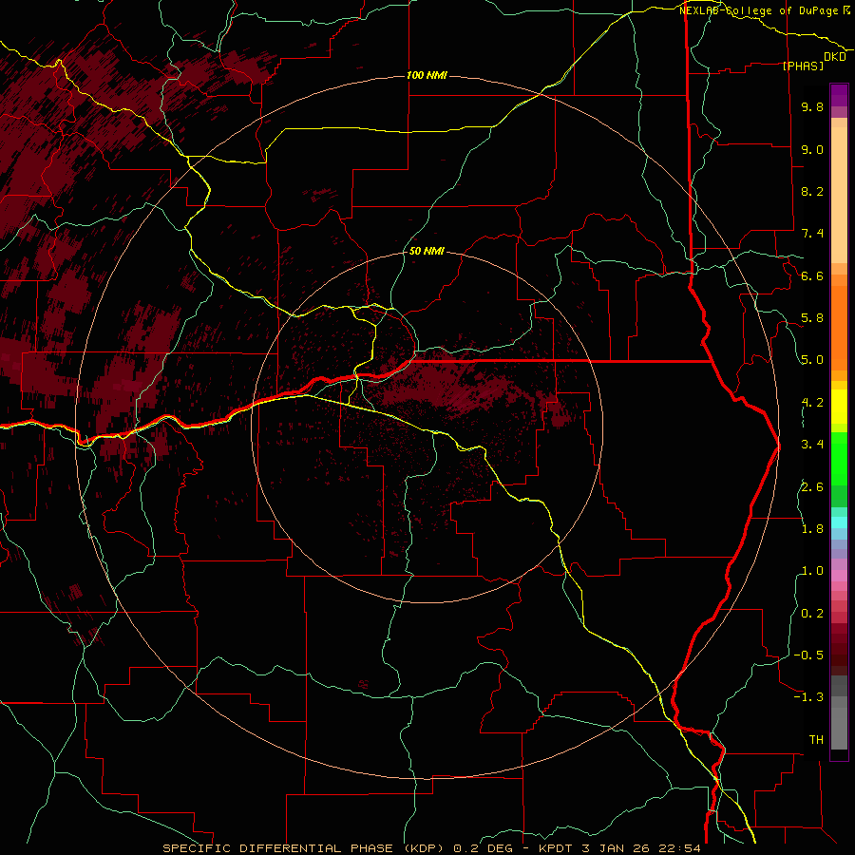The width and height of the screenshot is (855, 855).
Task: Click the 7.4 value on the color scale
Action: 812,234
